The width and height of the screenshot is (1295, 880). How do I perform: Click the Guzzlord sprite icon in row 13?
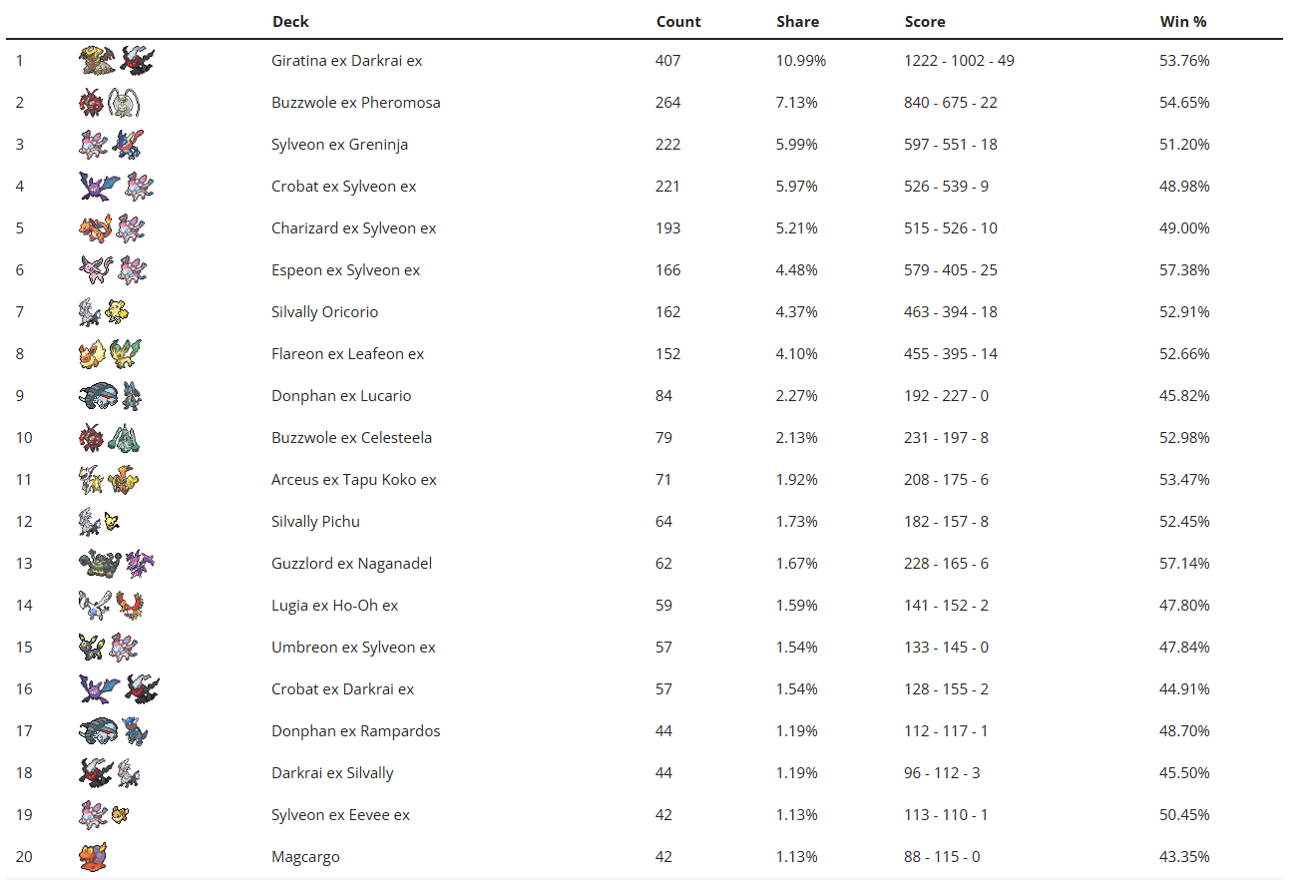[99, 564]
